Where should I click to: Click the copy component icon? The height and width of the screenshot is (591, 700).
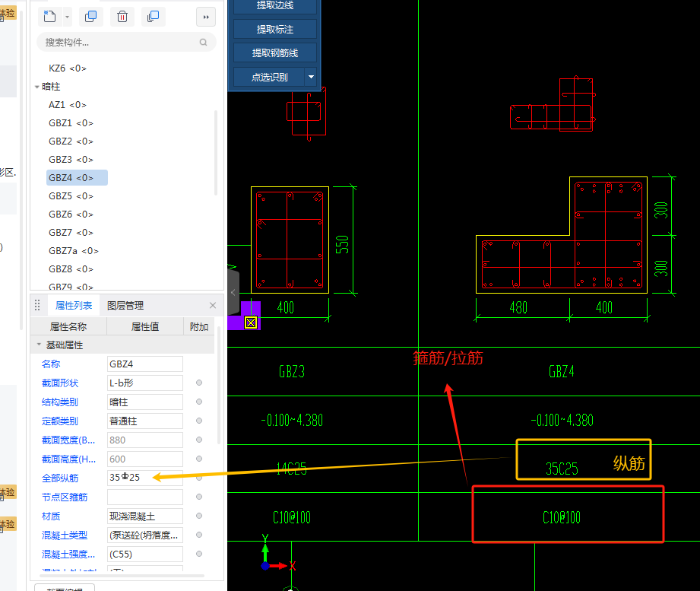[x=91, y=17]
